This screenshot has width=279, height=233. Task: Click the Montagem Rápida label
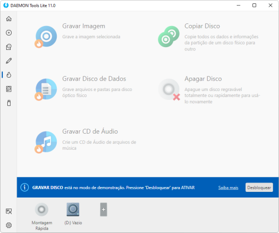(x=42, y=225)
